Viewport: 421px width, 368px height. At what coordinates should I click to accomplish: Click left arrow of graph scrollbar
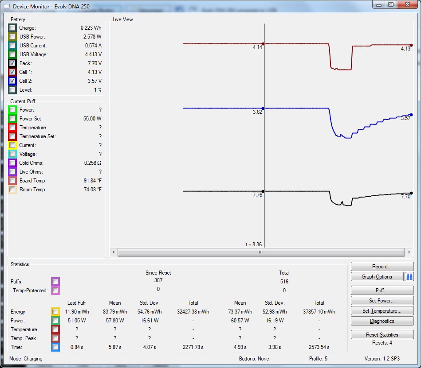pos(114,252)
